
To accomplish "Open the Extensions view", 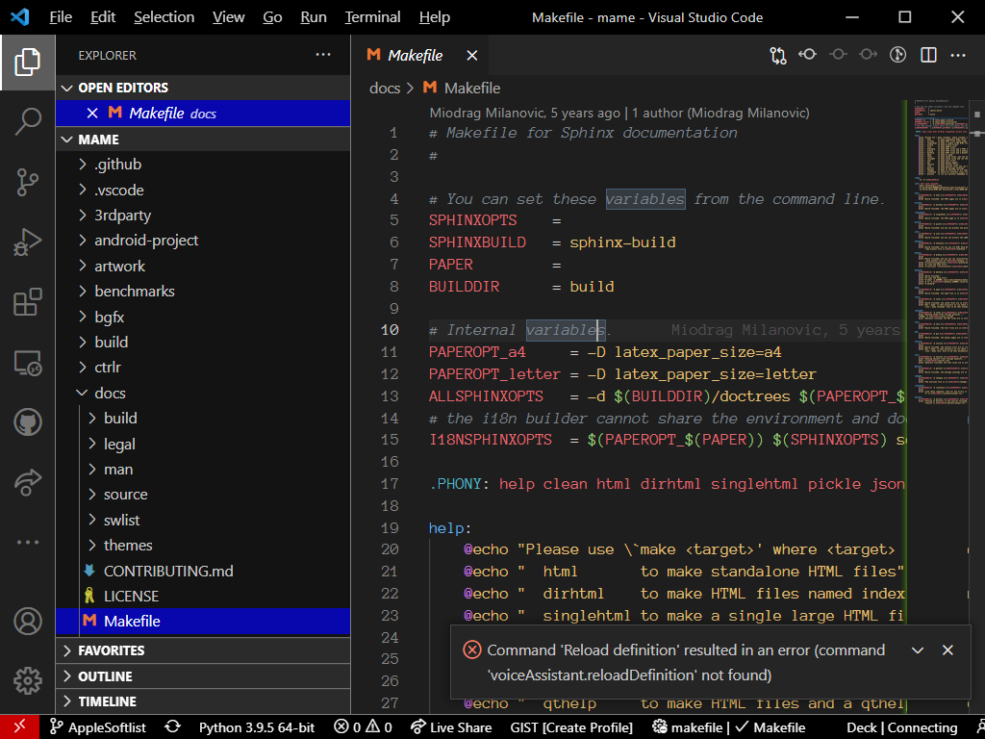I will [27, 302].
